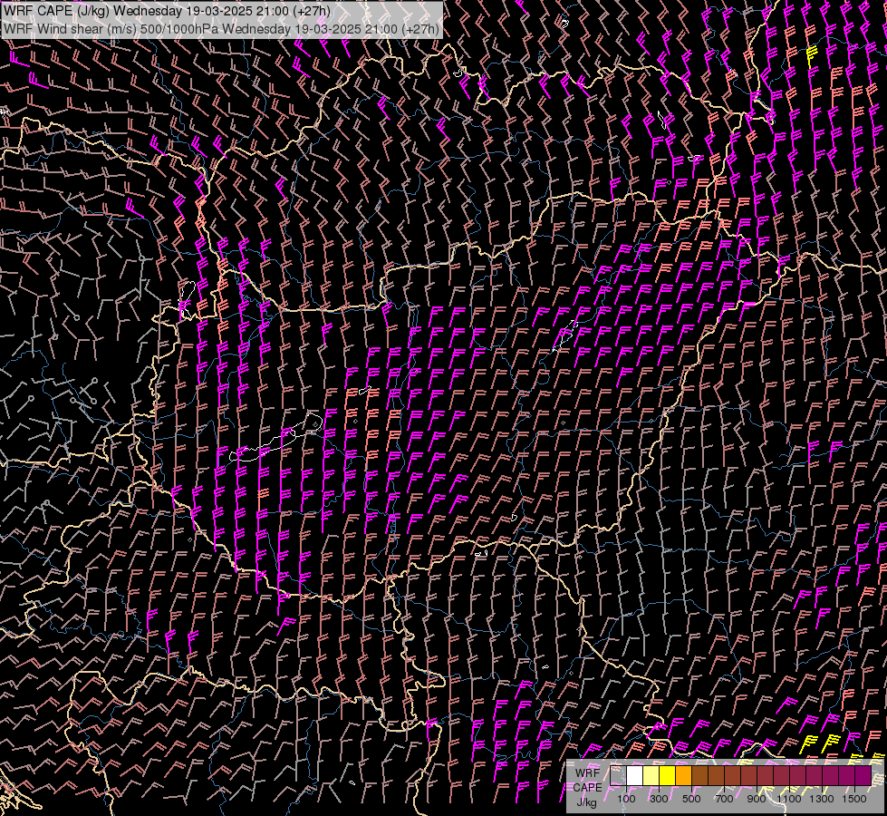Select the pale yellow CAPE legend swatch
The image size is (887, 816).
651,776
